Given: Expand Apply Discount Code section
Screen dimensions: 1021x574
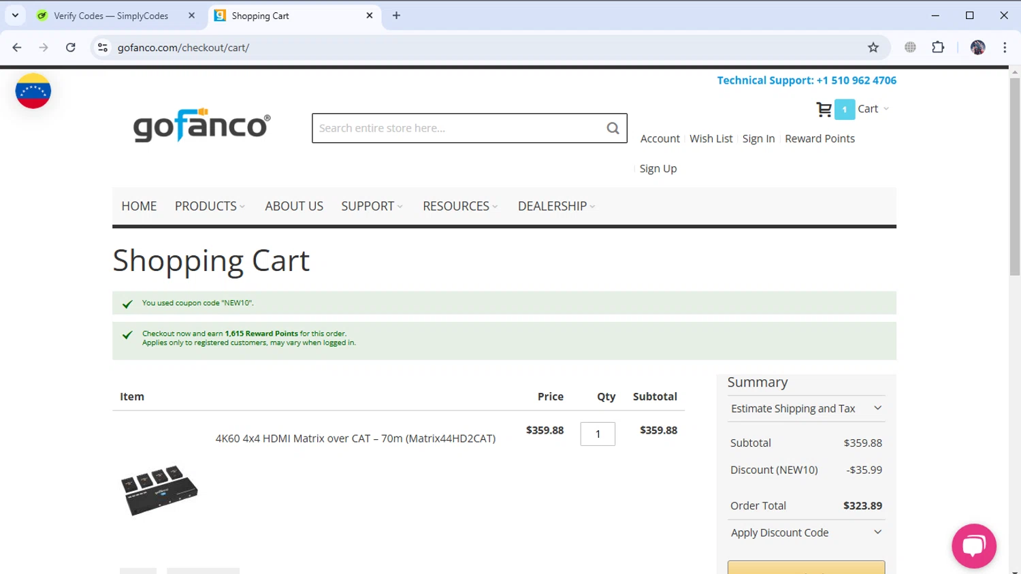Looking at the screenshot, I should pos(806,532).
